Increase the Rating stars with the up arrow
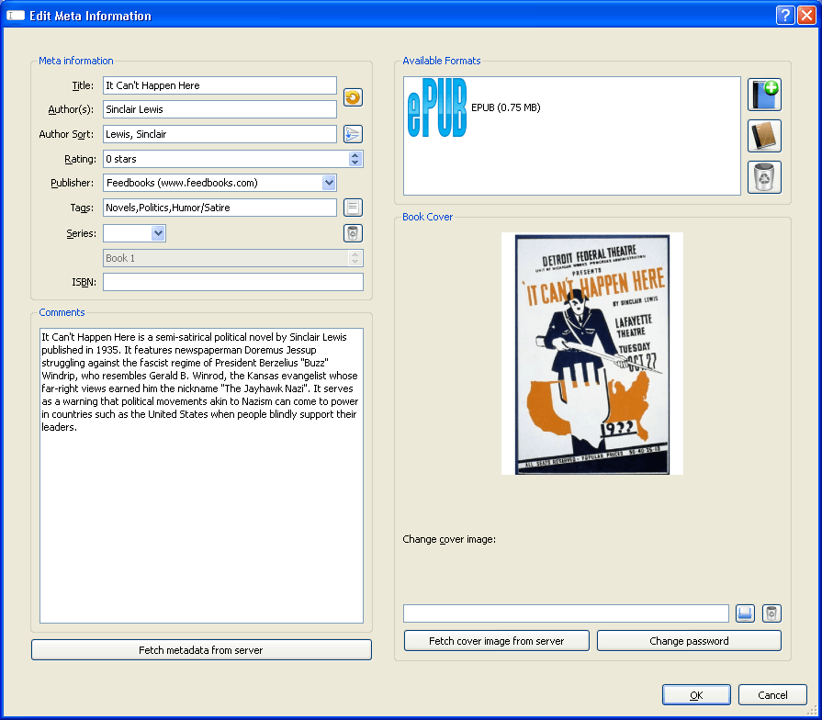This screenshot has width=822, height=720. pyautogui.click(x=355, y=155)
